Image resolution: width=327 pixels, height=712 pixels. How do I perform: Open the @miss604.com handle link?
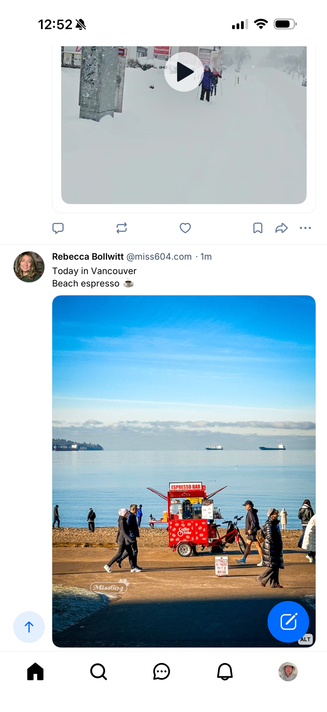tap(159, 257)
